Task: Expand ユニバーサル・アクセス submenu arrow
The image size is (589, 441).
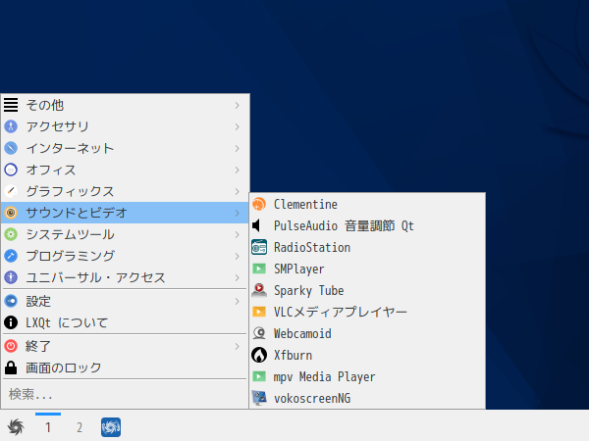Action: coord(237,278)
